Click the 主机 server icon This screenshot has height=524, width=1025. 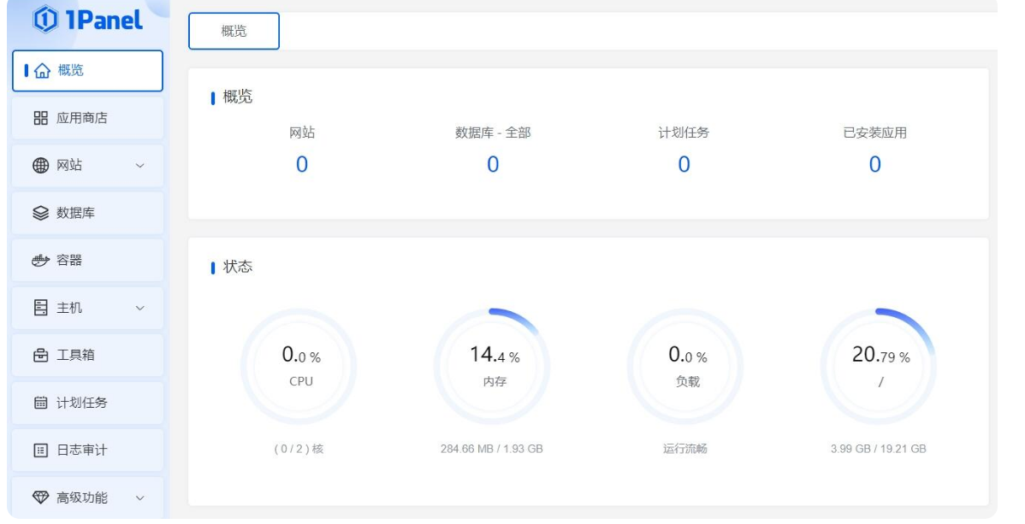(41, 308)
